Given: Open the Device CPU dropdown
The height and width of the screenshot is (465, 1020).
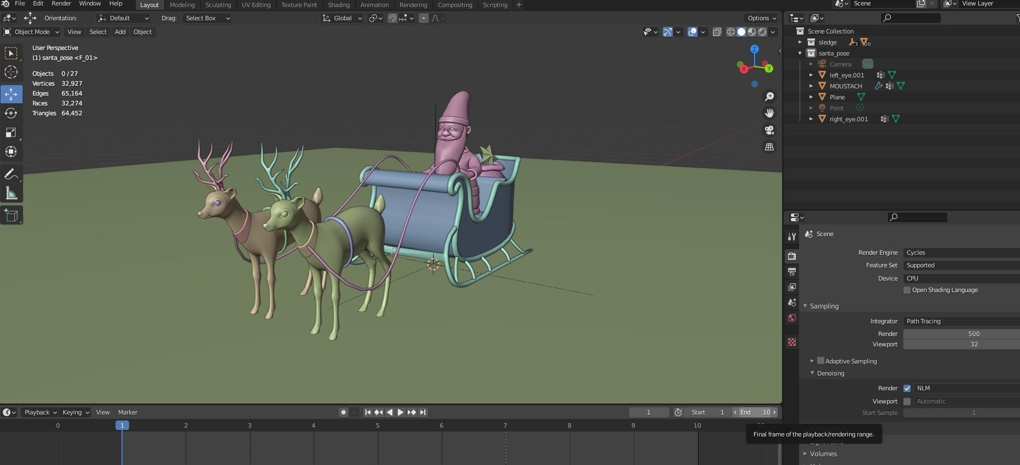Looking at the screenshot, I should [x=961, y=278].
